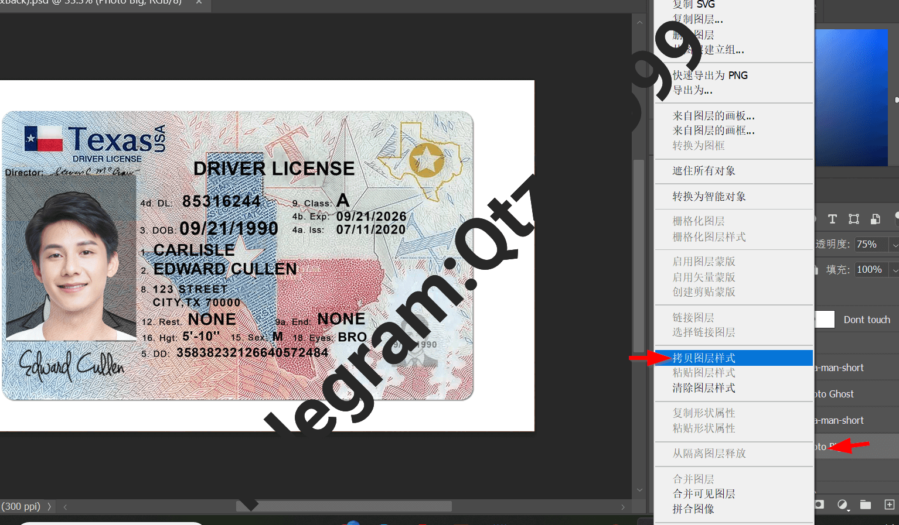Open status bar info chevron after 300 ppi
Image resolution: width=899 pixels, height=525 pixels.
click(x=49, y=506)
